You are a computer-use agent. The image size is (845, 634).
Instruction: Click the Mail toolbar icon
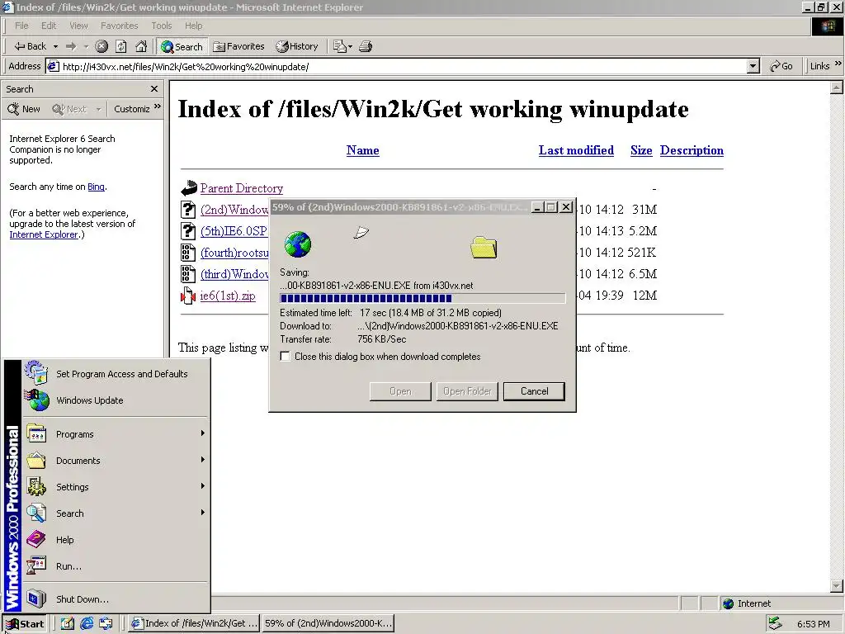coord(339,46)
